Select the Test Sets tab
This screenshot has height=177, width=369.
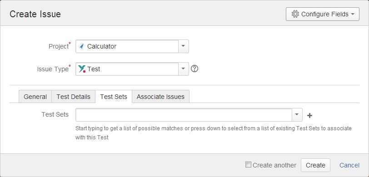pos(114,97)
